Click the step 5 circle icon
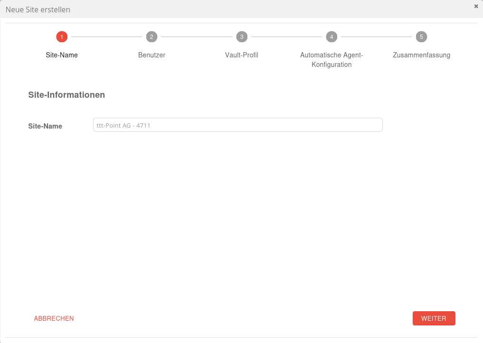Screen dimensions: 483x343 click(x=421, y=37)
